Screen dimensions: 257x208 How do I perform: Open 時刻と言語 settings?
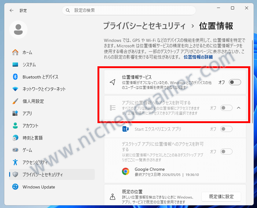click(x=52, y=138)
